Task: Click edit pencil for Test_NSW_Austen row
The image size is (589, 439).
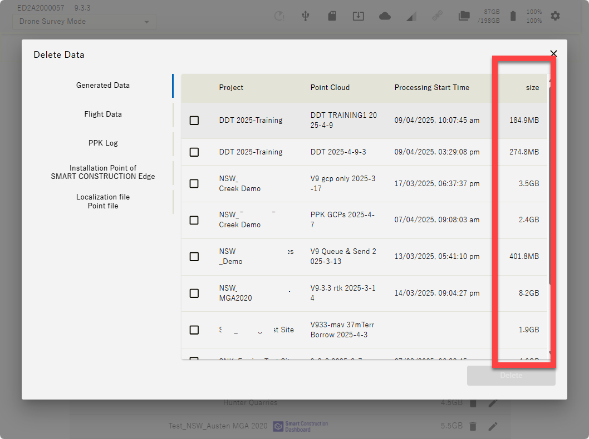Action: pyautogui.click(x=493, y=426)
